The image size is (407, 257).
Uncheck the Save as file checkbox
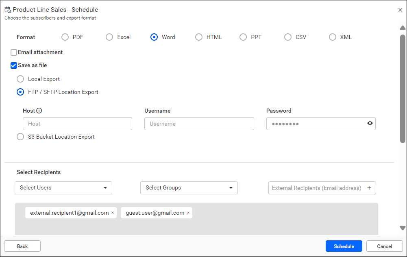point(14,65)
